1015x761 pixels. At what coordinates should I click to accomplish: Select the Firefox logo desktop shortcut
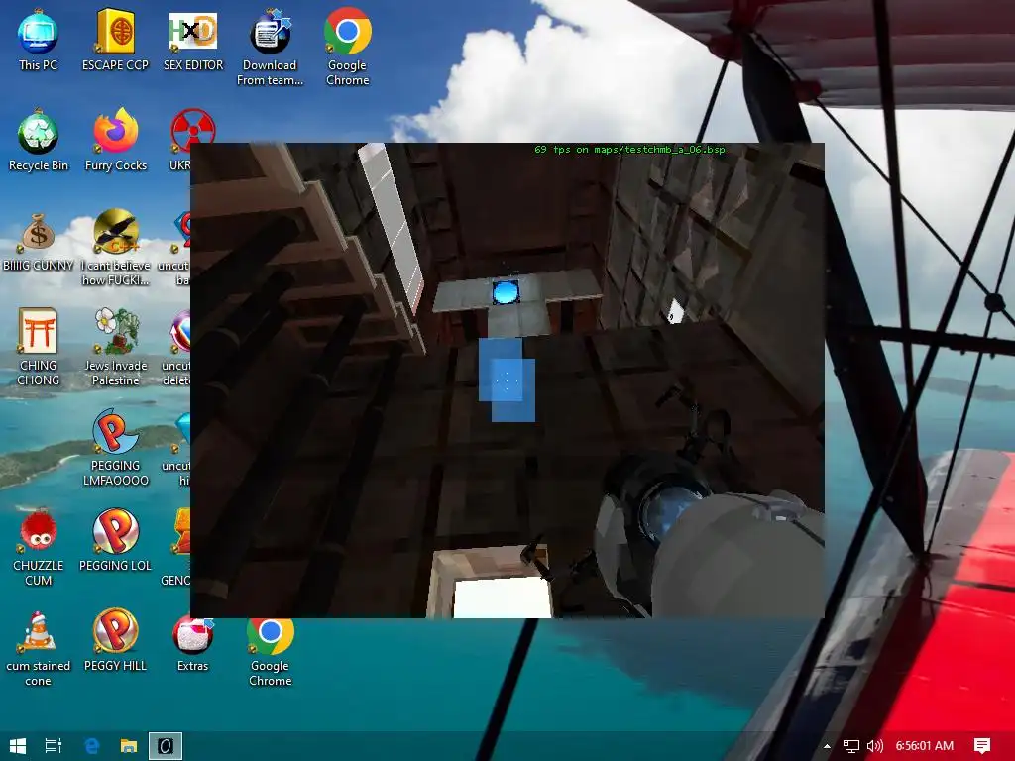[115, 141]
